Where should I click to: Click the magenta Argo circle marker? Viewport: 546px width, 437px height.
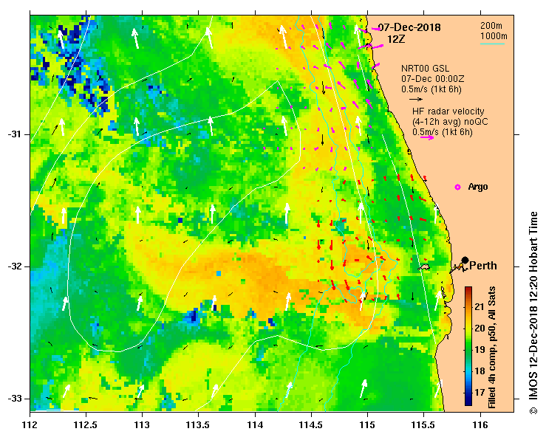(457, 187)
